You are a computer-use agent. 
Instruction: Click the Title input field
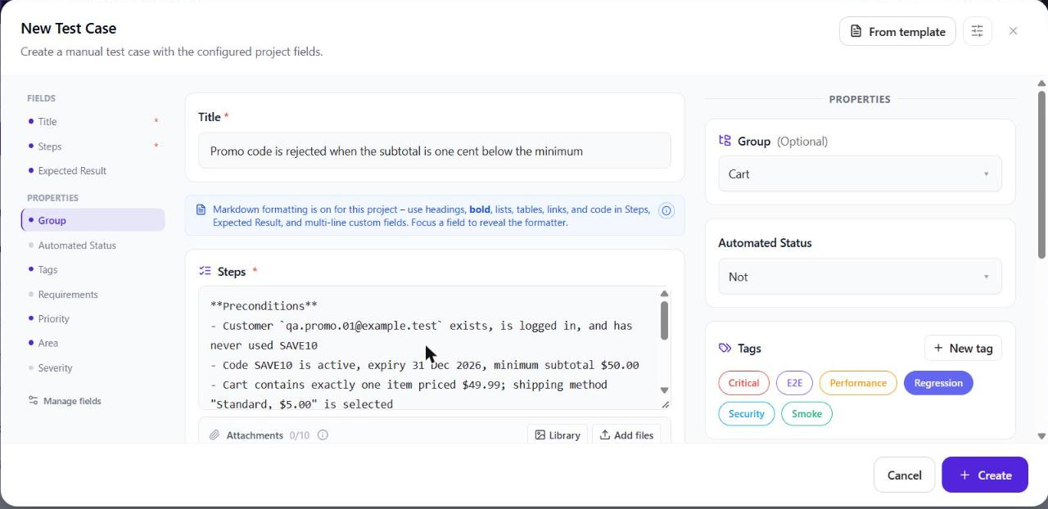coord(435,151)
